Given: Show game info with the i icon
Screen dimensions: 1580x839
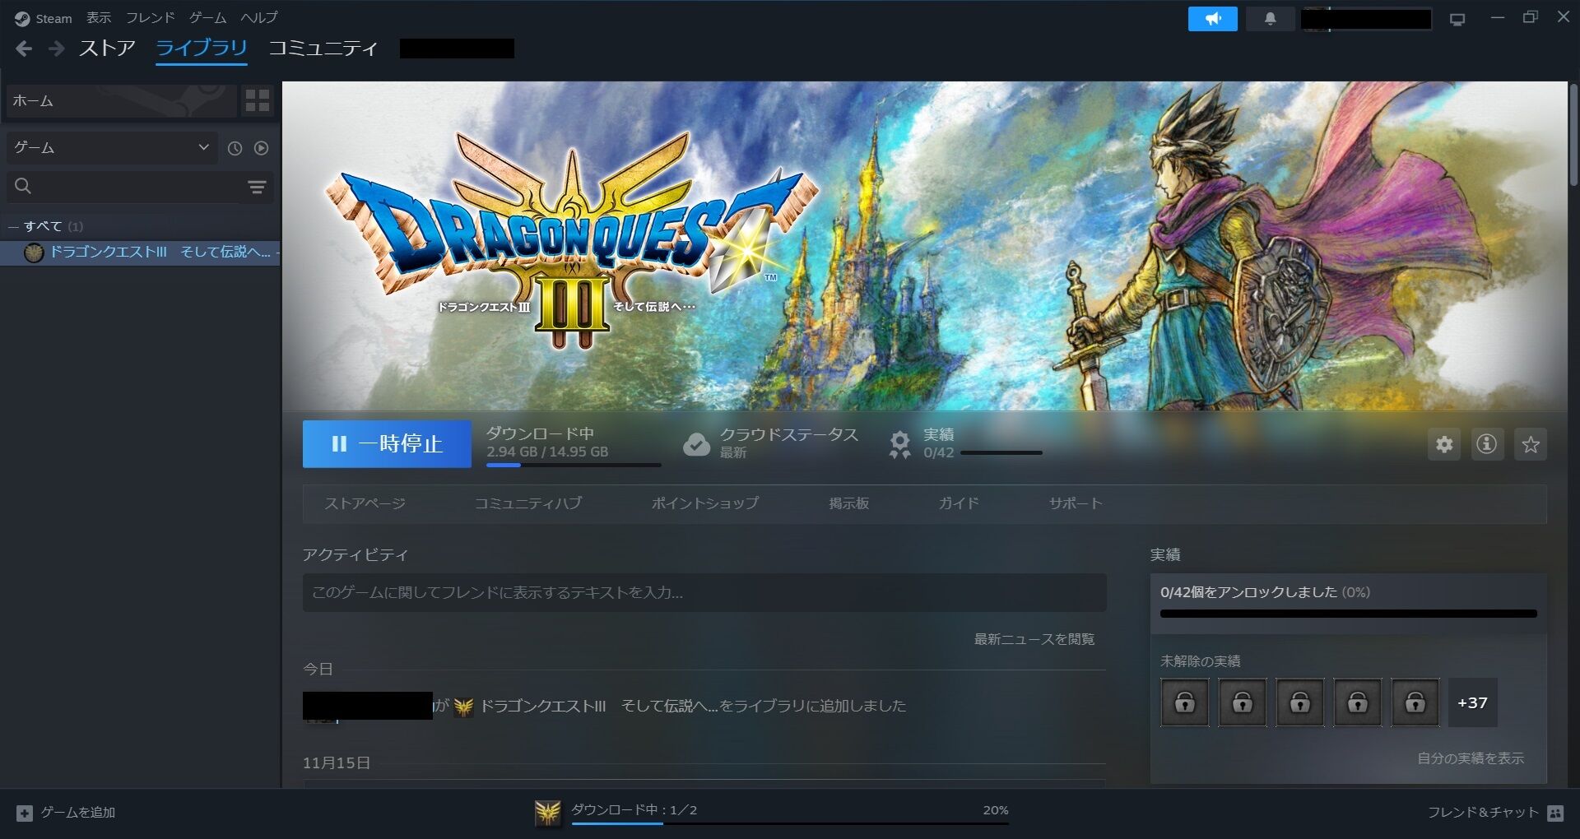Looking at the screenshot, I should (1486, 444).
